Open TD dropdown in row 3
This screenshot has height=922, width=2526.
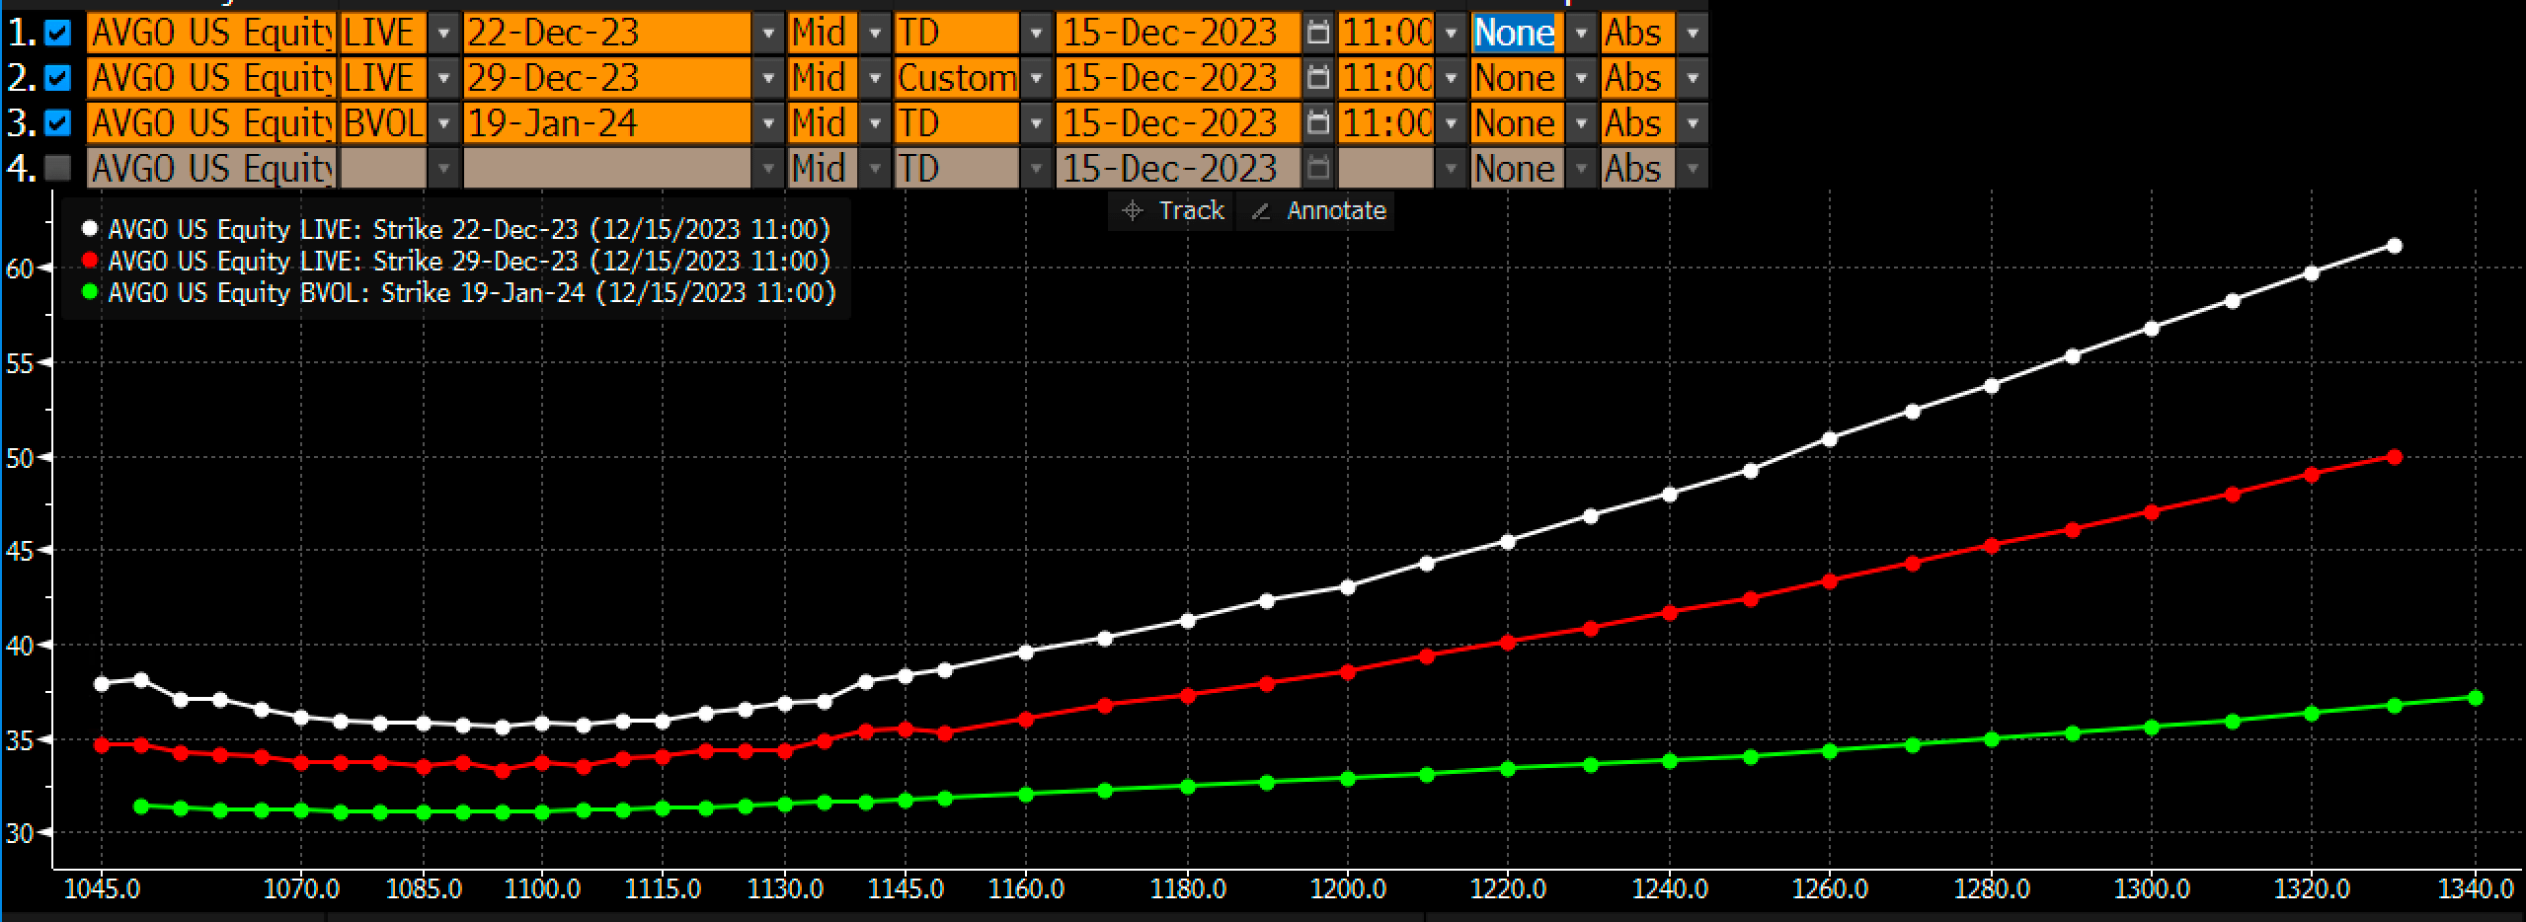(x=1036, y=123)
